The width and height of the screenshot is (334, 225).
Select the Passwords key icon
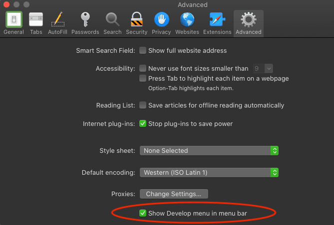[85, 23]
